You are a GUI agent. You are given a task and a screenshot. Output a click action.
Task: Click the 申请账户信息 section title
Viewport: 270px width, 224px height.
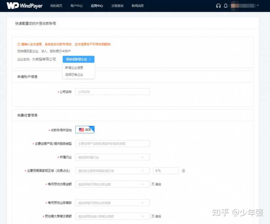pyautogui.click(x=27, y=77)
